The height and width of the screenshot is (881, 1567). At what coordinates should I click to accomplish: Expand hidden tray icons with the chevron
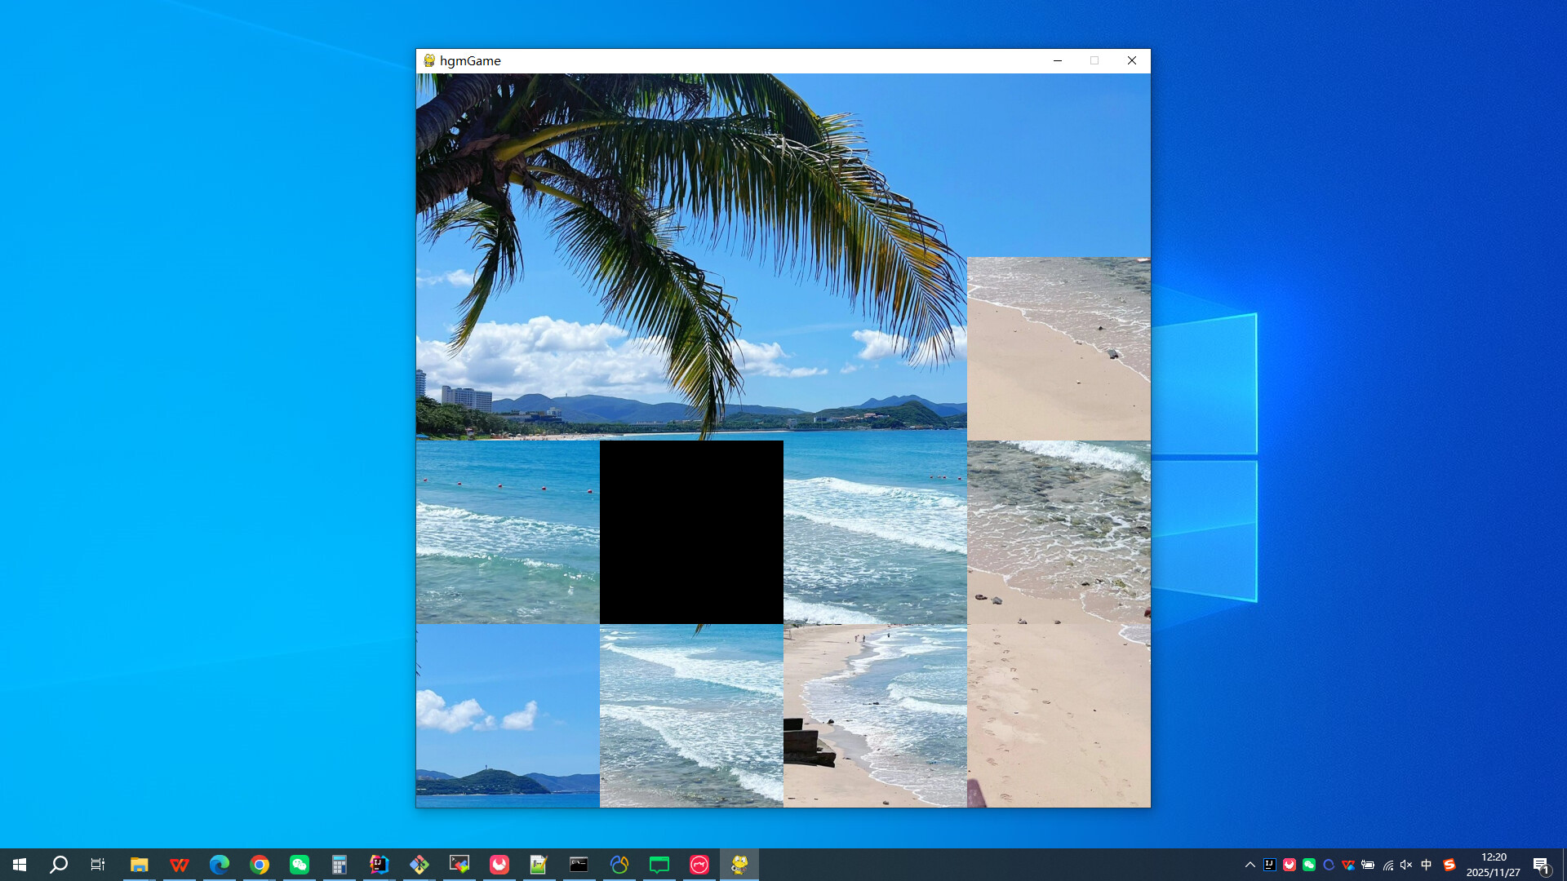click(x=1250, y=864)
